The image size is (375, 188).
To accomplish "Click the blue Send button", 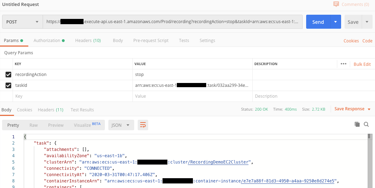I will pyautogui.click(x=318, y=22).
